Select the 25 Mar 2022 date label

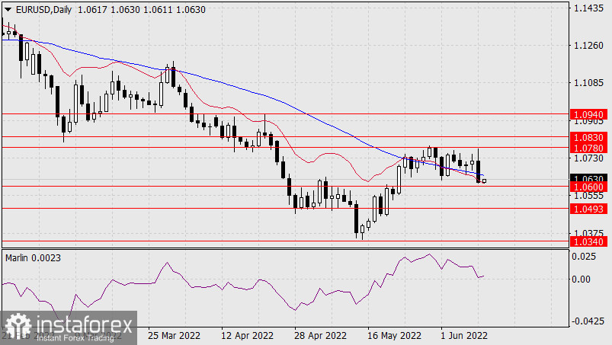click(174, 336)
